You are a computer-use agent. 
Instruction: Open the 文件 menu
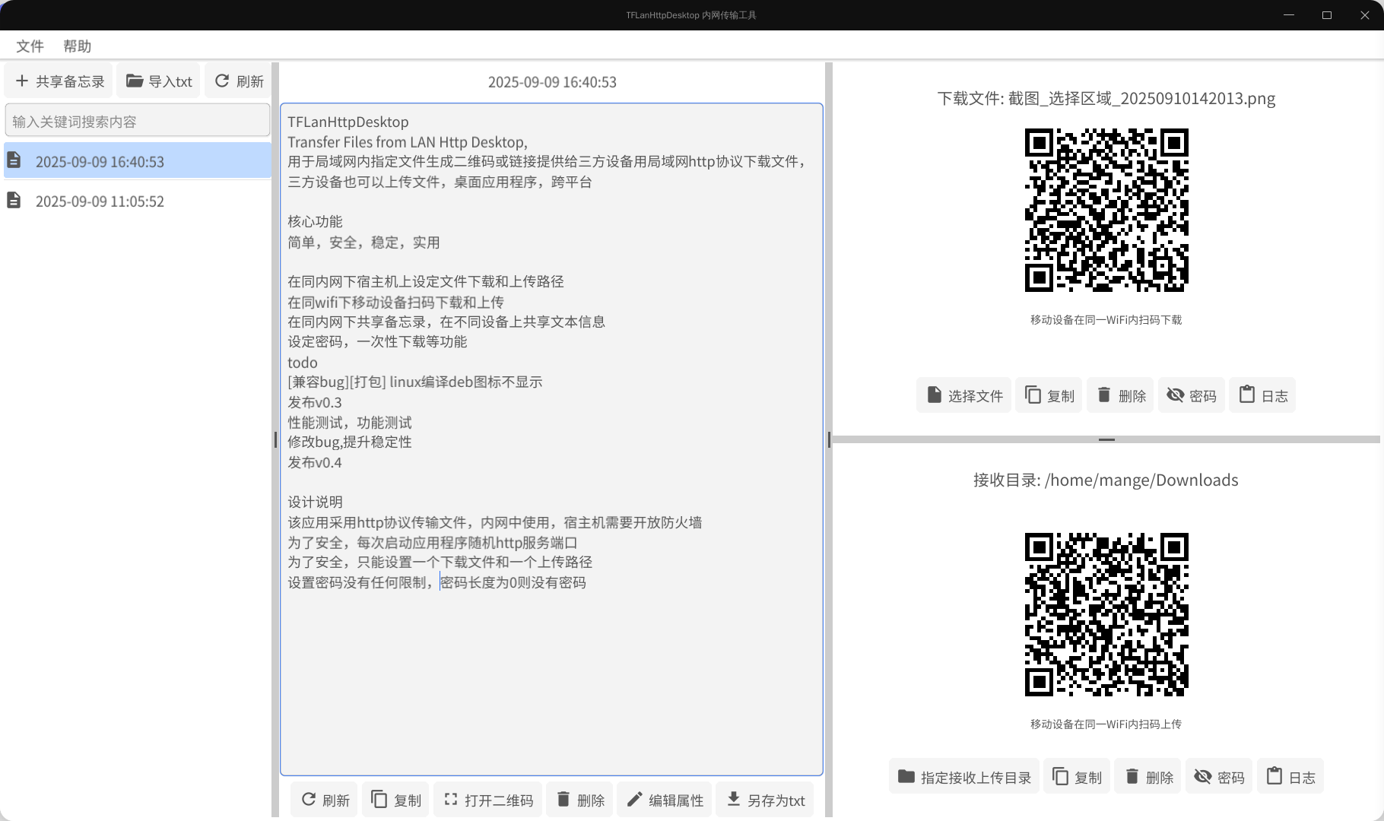pos(30,46)
